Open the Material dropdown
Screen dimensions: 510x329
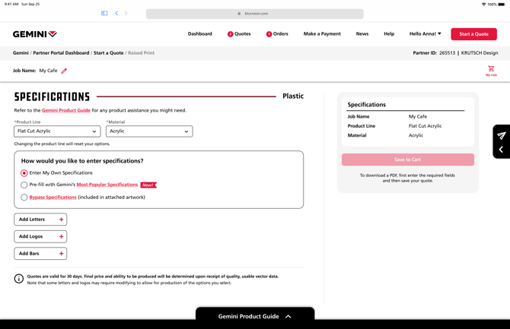(149, 131)
